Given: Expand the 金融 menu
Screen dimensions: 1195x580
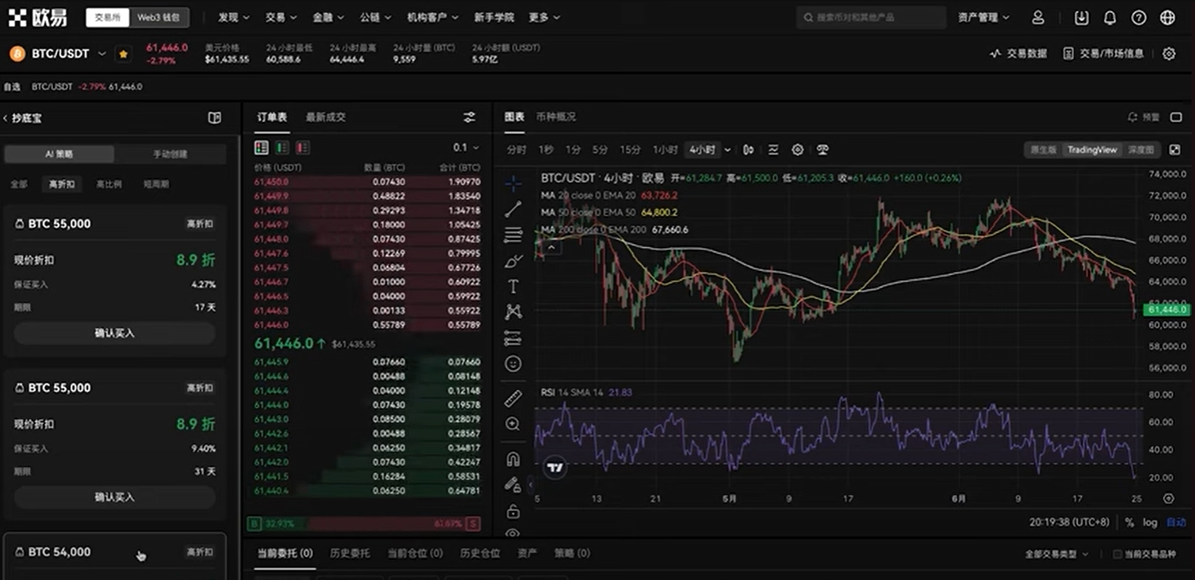Looking at the screenshot, I should click(x=327, y=18).
